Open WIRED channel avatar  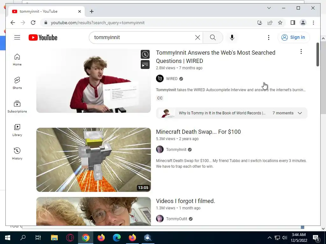tap(160, 79)
